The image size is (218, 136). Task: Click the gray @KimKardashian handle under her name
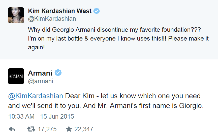click(x=52, y=19)
